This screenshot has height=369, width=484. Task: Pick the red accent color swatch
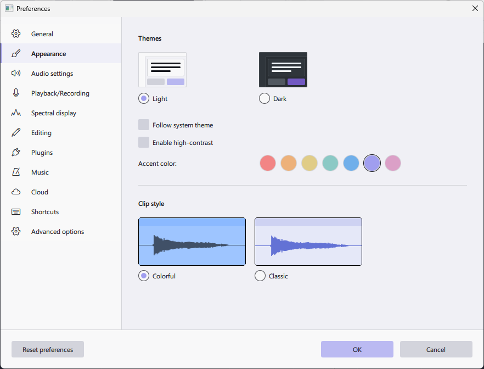[x=268, y=163]
